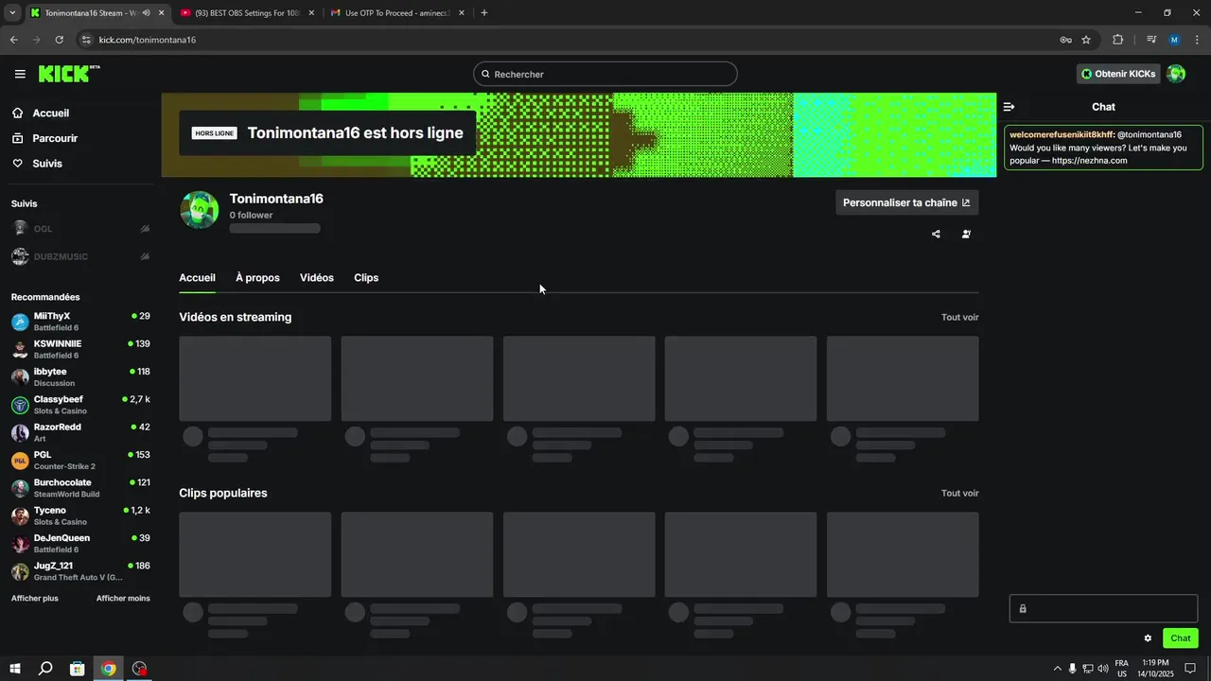Switch to Clips tab
Screen dimensions: 1211x681
pyautogui.click(x=366, y=278)
